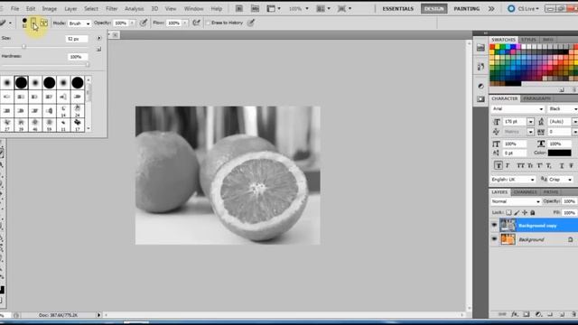Viewport: 578px width, 325px height.
Task: Toggle Faux Italic in Character panel
Action: pos(508,166)
